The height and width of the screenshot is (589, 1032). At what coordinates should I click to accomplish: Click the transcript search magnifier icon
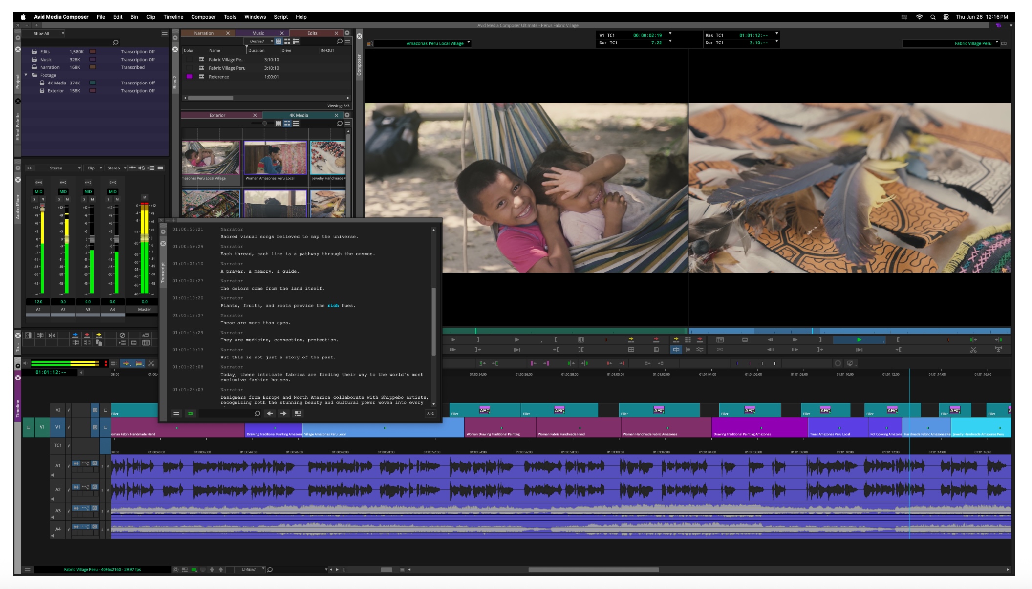coord(258,413)
